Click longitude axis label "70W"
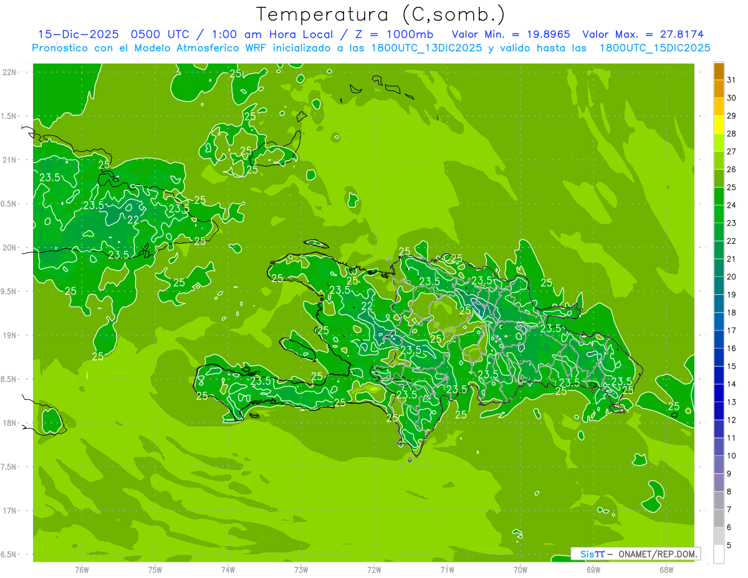 520,569
